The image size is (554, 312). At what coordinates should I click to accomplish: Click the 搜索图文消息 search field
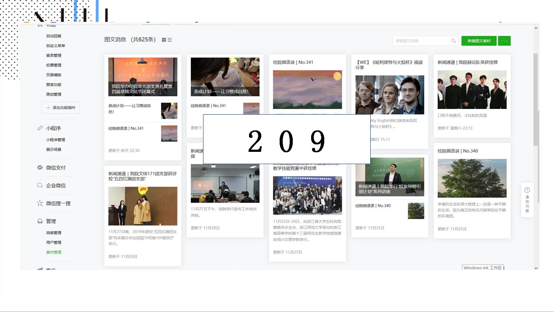click(x=421, y=41)
